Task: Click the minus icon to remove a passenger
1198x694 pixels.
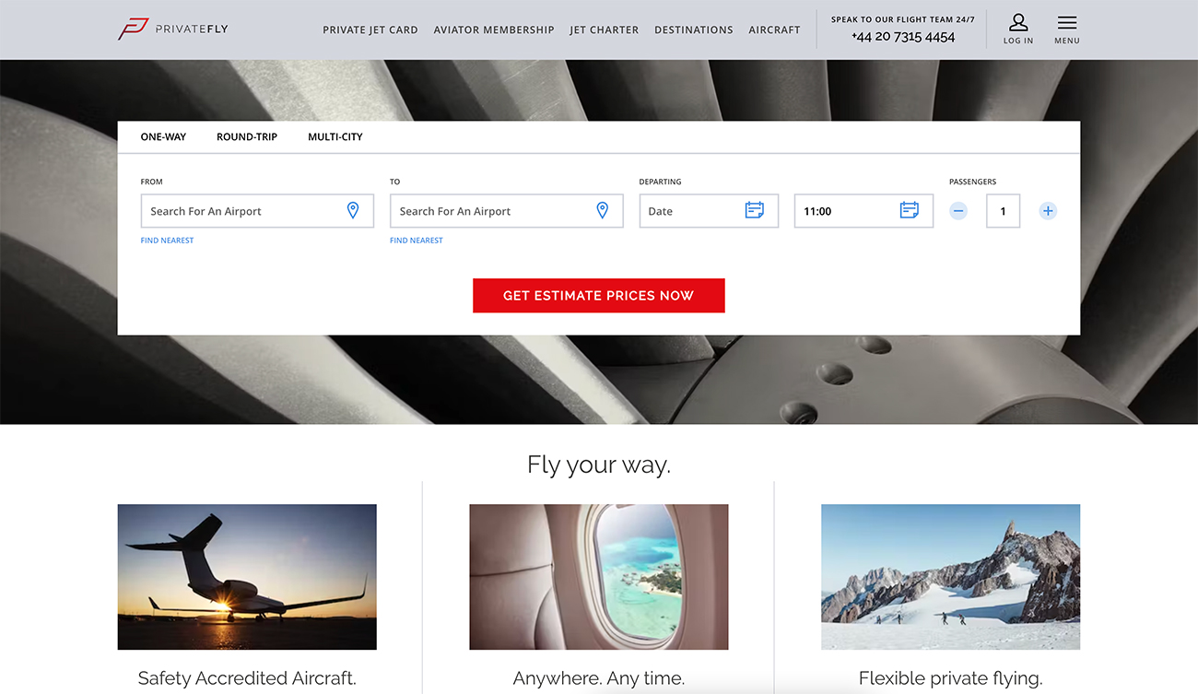Action: coord(958,210)
